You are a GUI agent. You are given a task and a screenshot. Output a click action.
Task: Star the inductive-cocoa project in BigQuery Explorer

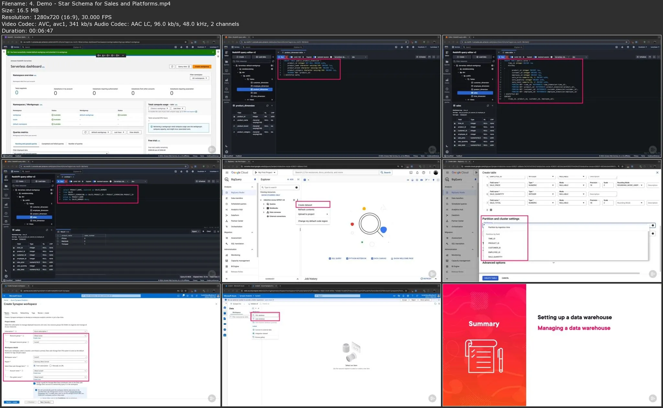tap(294, 200)
